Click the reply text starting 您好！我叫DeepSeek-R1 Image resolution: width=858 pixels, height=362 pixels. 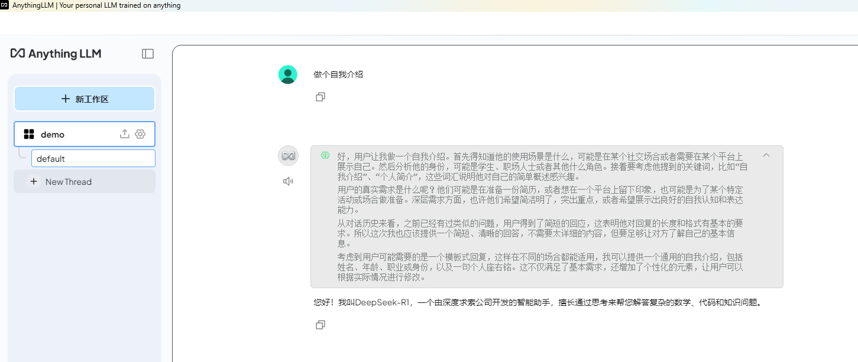[x=538, y=302]
